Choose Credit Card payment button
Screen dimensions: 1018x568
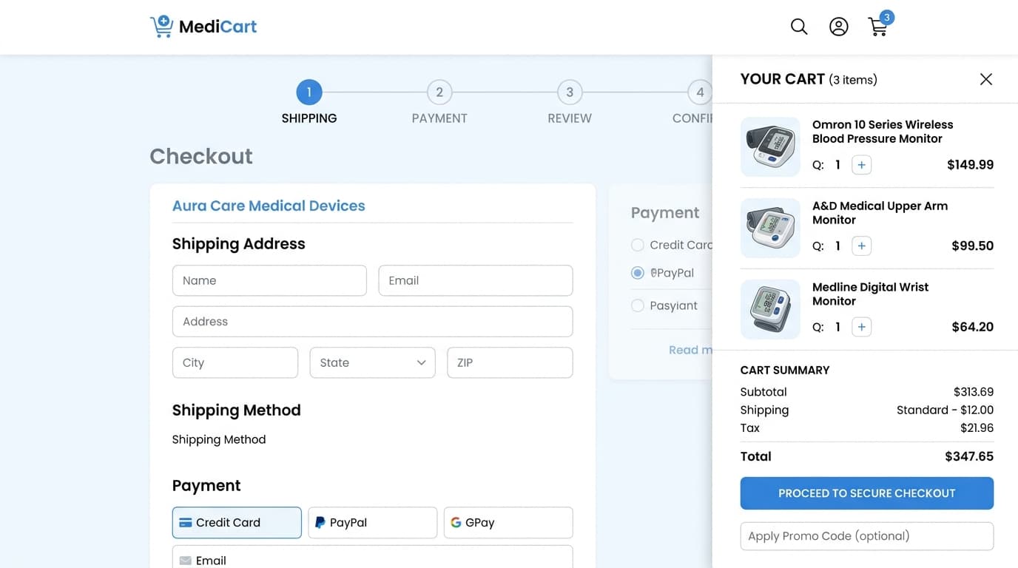tap(237, 522)
